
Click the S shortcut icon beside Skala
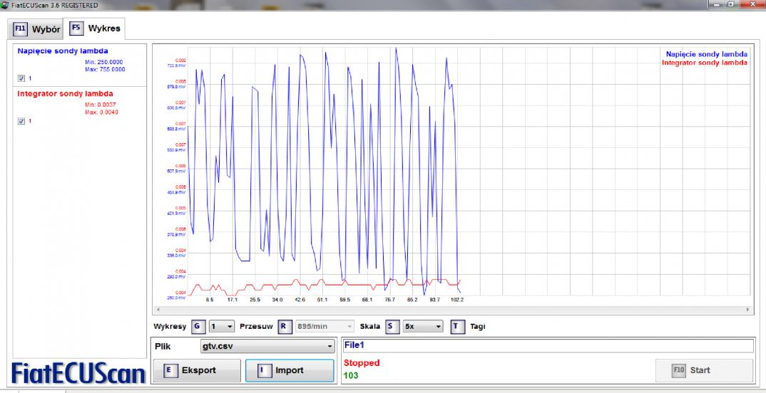point(392,326)
